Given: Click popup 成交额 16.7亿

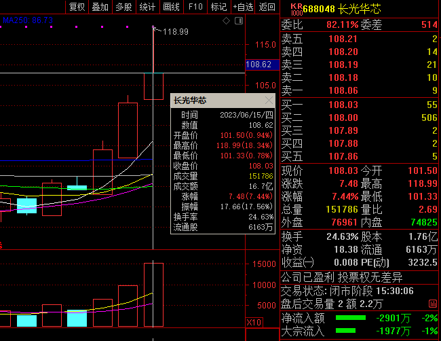Looking at the screenshot, I should (x=261, y=186).
